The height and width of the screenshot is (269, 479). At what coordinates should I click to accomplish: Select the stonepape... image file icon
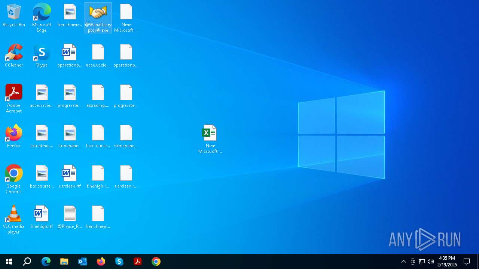coord(70,137)
